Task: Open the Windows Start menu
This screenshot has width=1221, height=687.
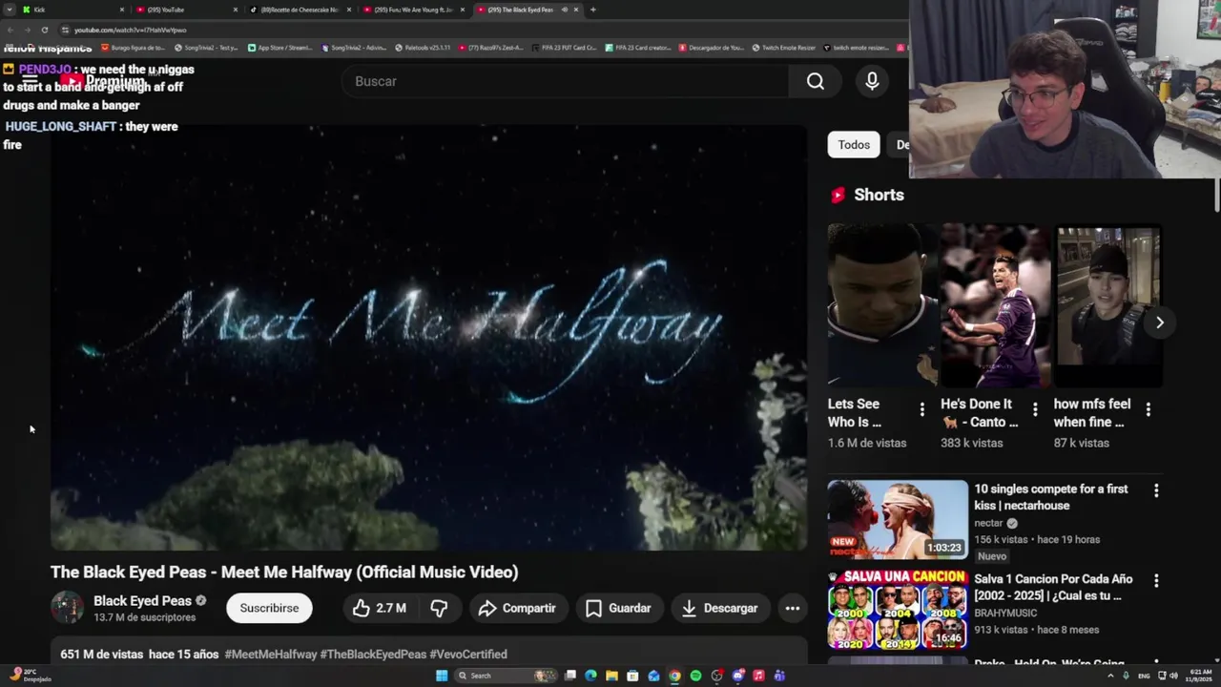Action: [x=442, y=676]
